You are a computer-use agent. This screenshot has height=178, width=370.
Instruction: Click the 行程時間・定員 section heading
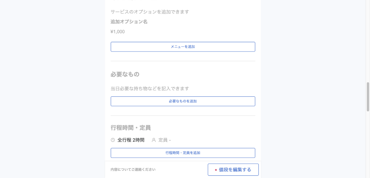coord(130,128)
